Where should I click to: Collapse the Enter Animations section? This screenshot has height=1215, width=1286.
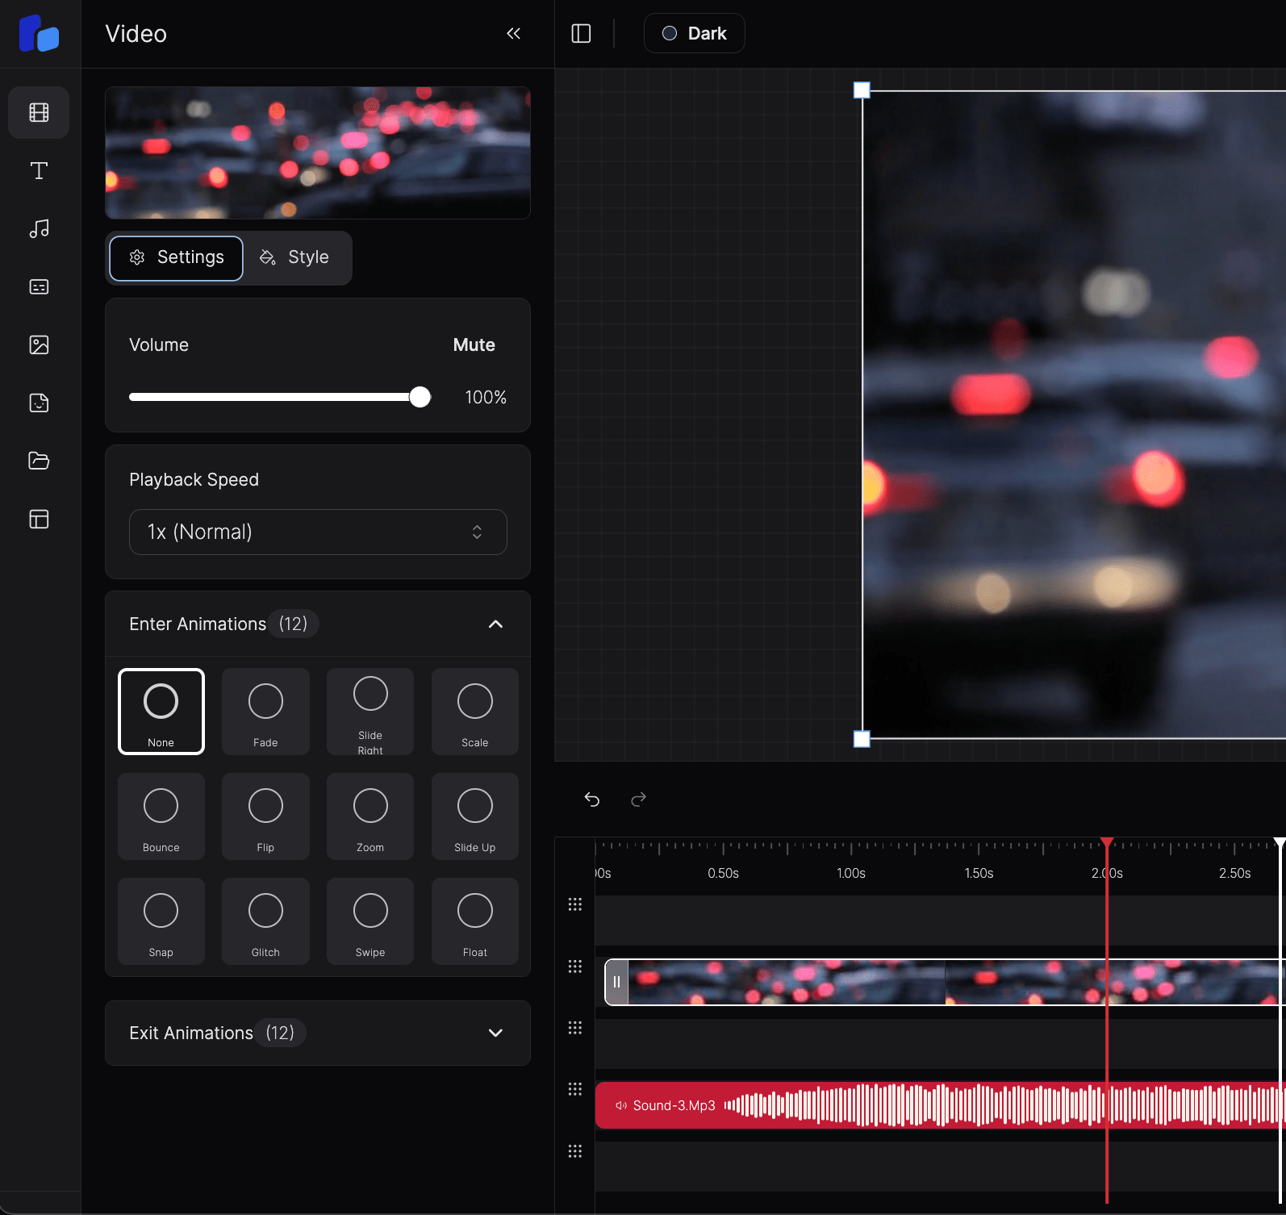tap(495, 624)
